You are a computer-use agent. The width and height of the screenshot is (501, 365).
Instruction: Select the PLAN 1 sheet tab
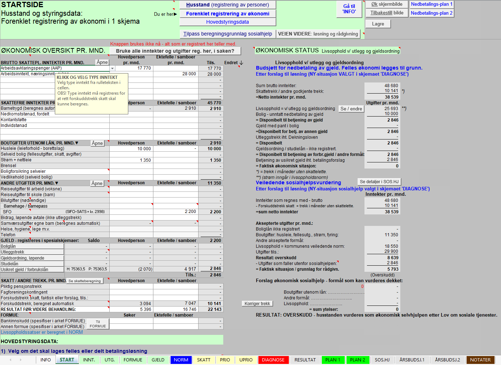[333, 360]
